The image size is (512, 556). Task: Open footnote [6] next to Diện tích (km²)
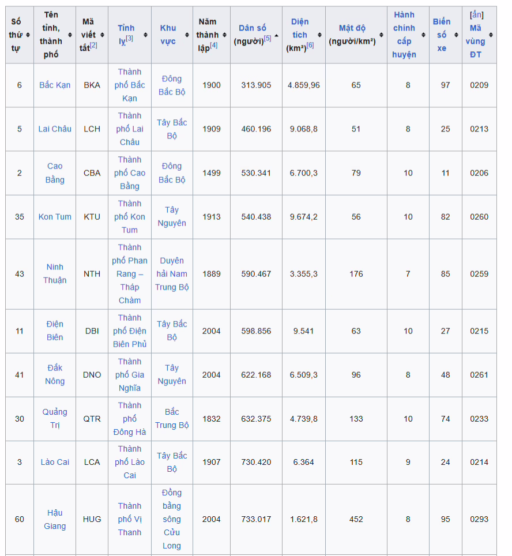point(310,46)
